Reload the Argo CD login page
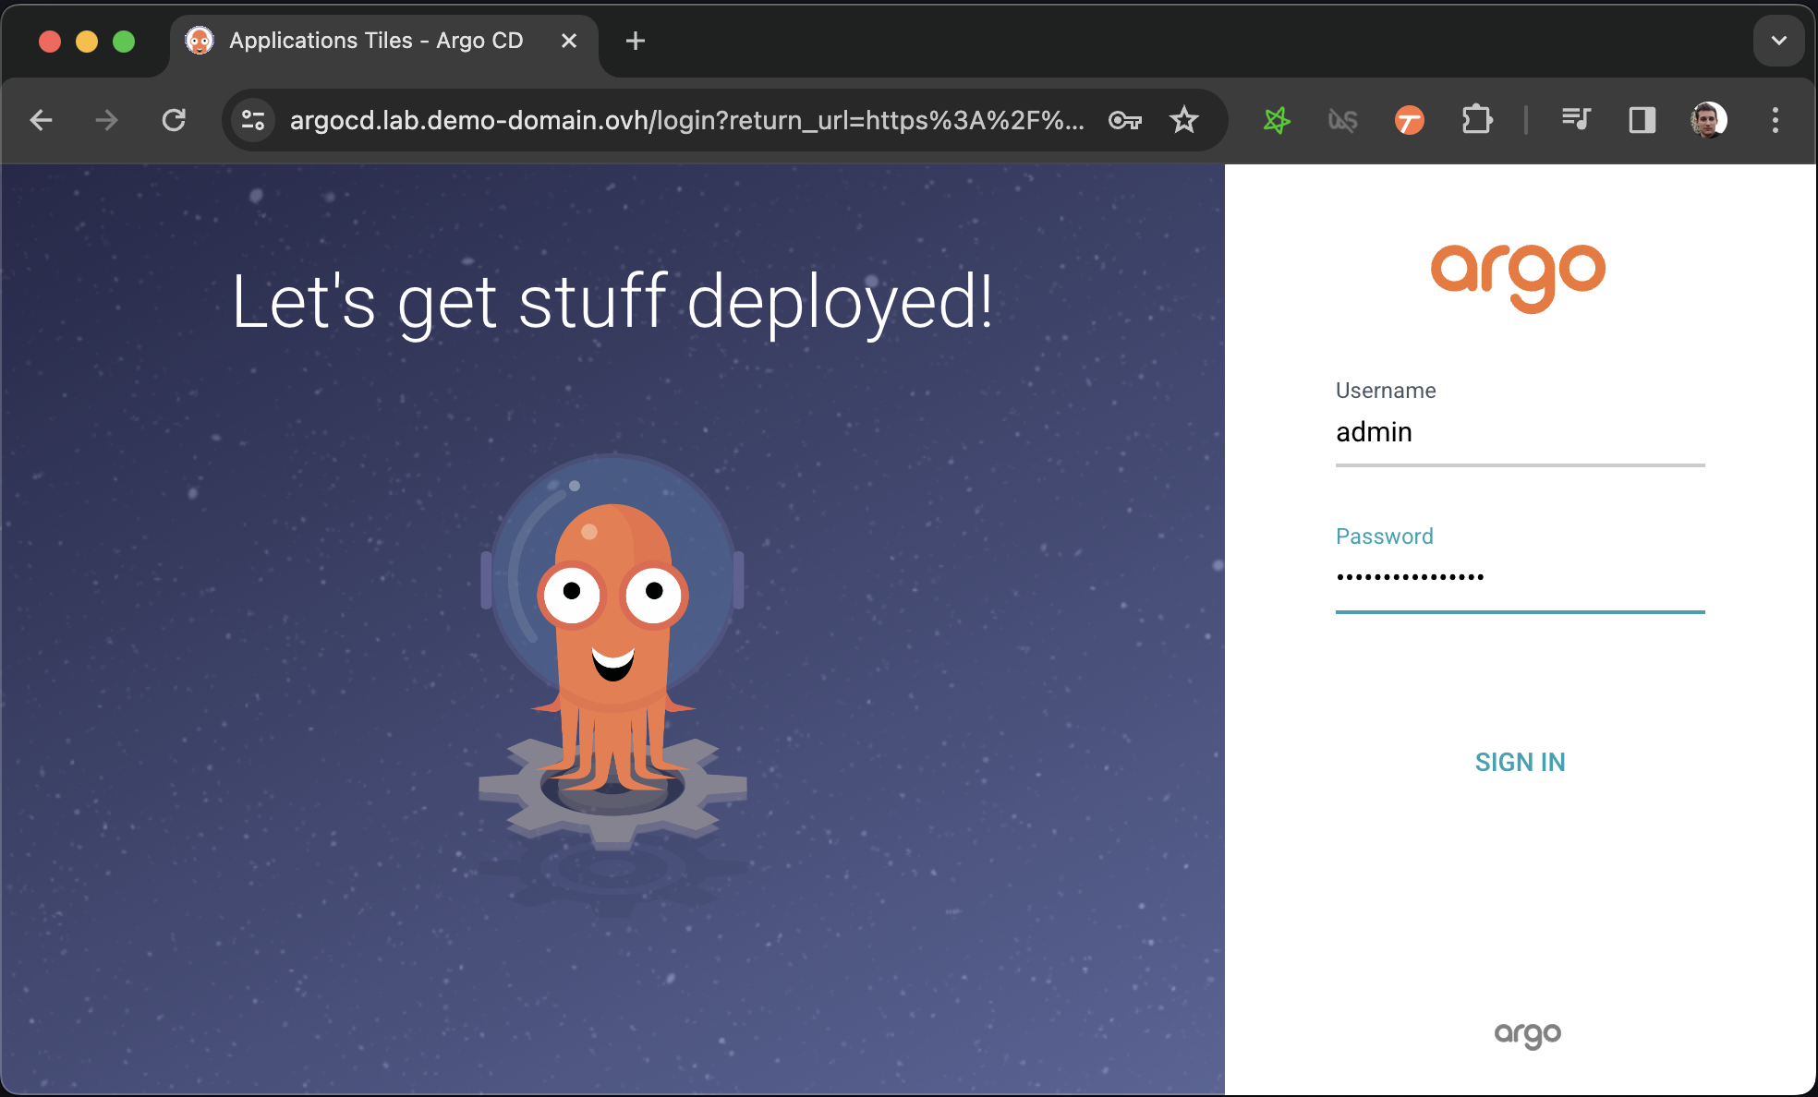 [x=174, y=120]
